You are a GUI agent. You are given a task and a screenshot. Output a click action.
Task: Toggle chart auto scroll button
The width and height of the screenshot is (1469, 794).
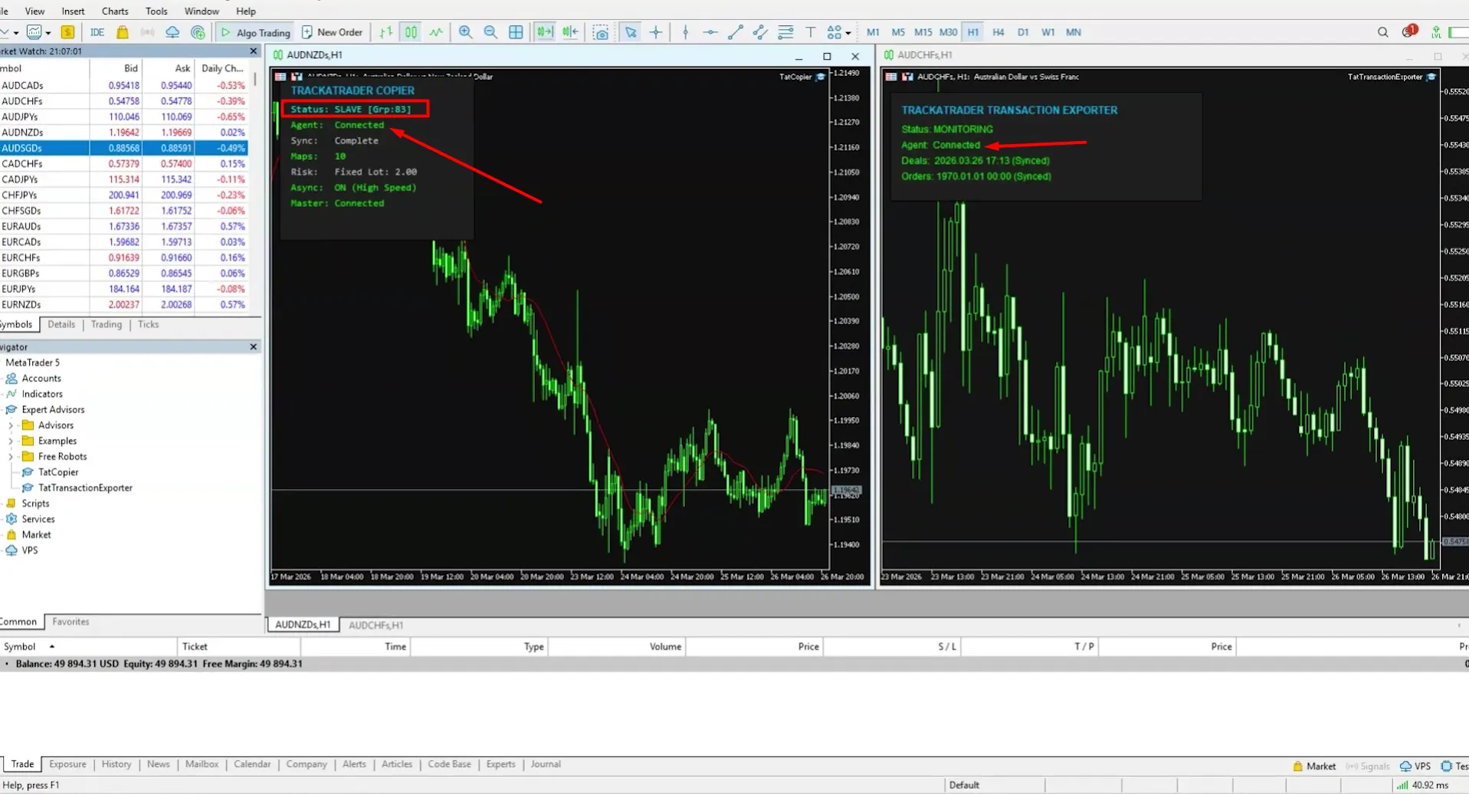pyautogui.click(x=545, y=32)
